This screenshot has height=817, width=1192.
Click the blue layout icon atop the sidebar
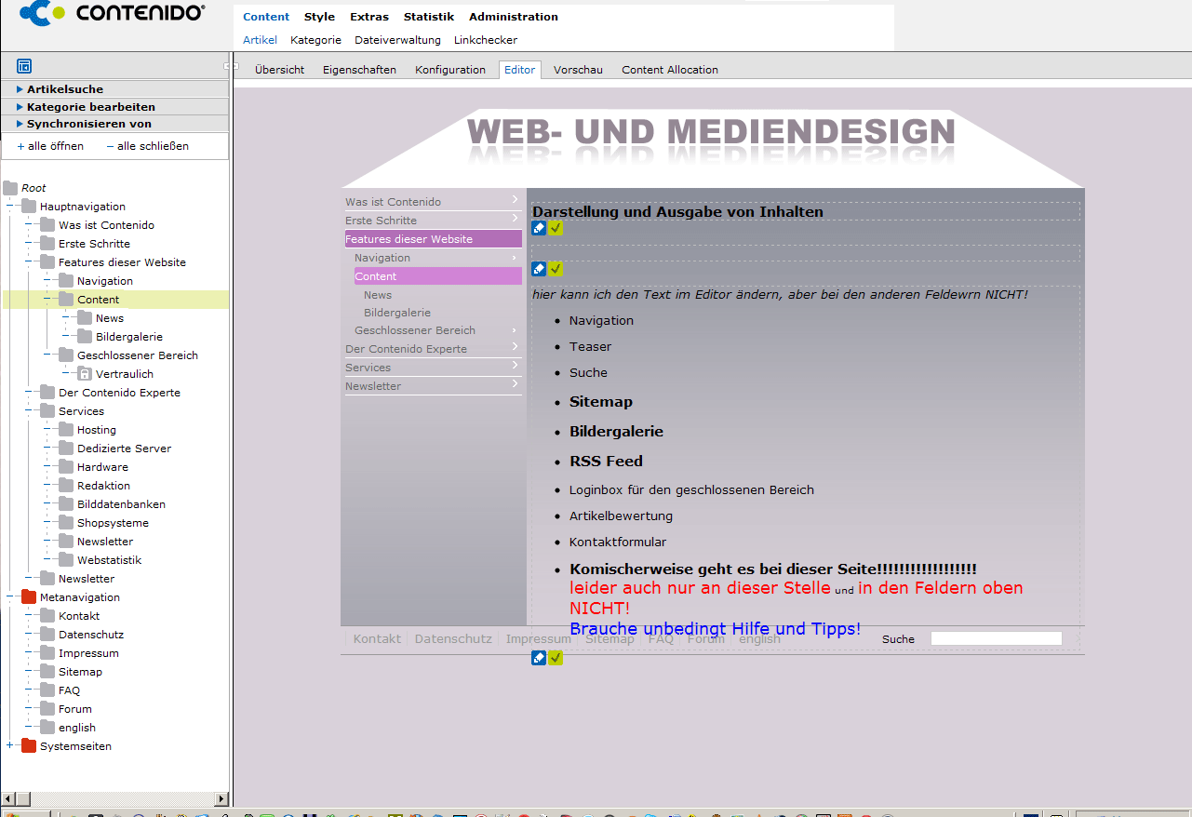click(x=24, y=66)
